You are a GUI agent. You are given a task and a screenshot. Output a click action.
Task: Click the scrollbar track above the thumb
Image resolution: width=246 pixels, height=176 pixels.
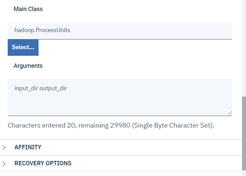[244, 49]
